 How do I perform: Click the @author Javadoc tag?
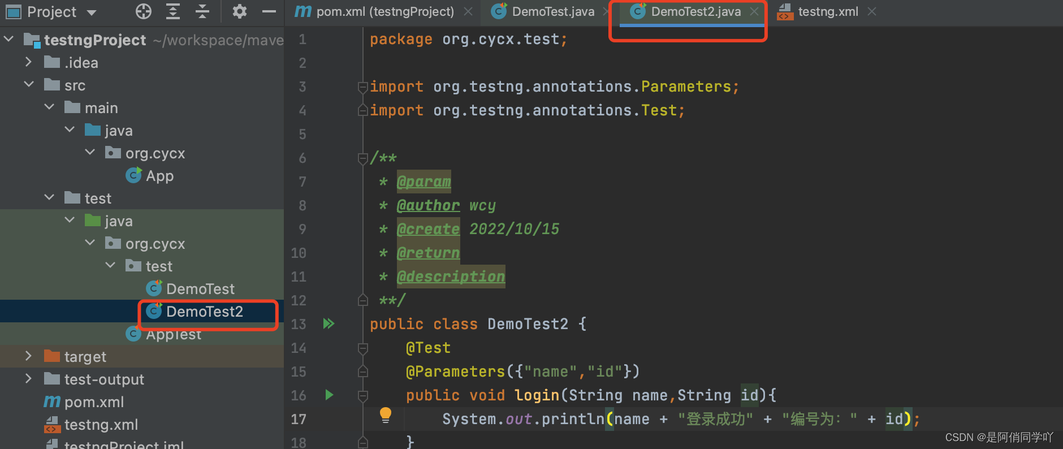pos(428,205)
